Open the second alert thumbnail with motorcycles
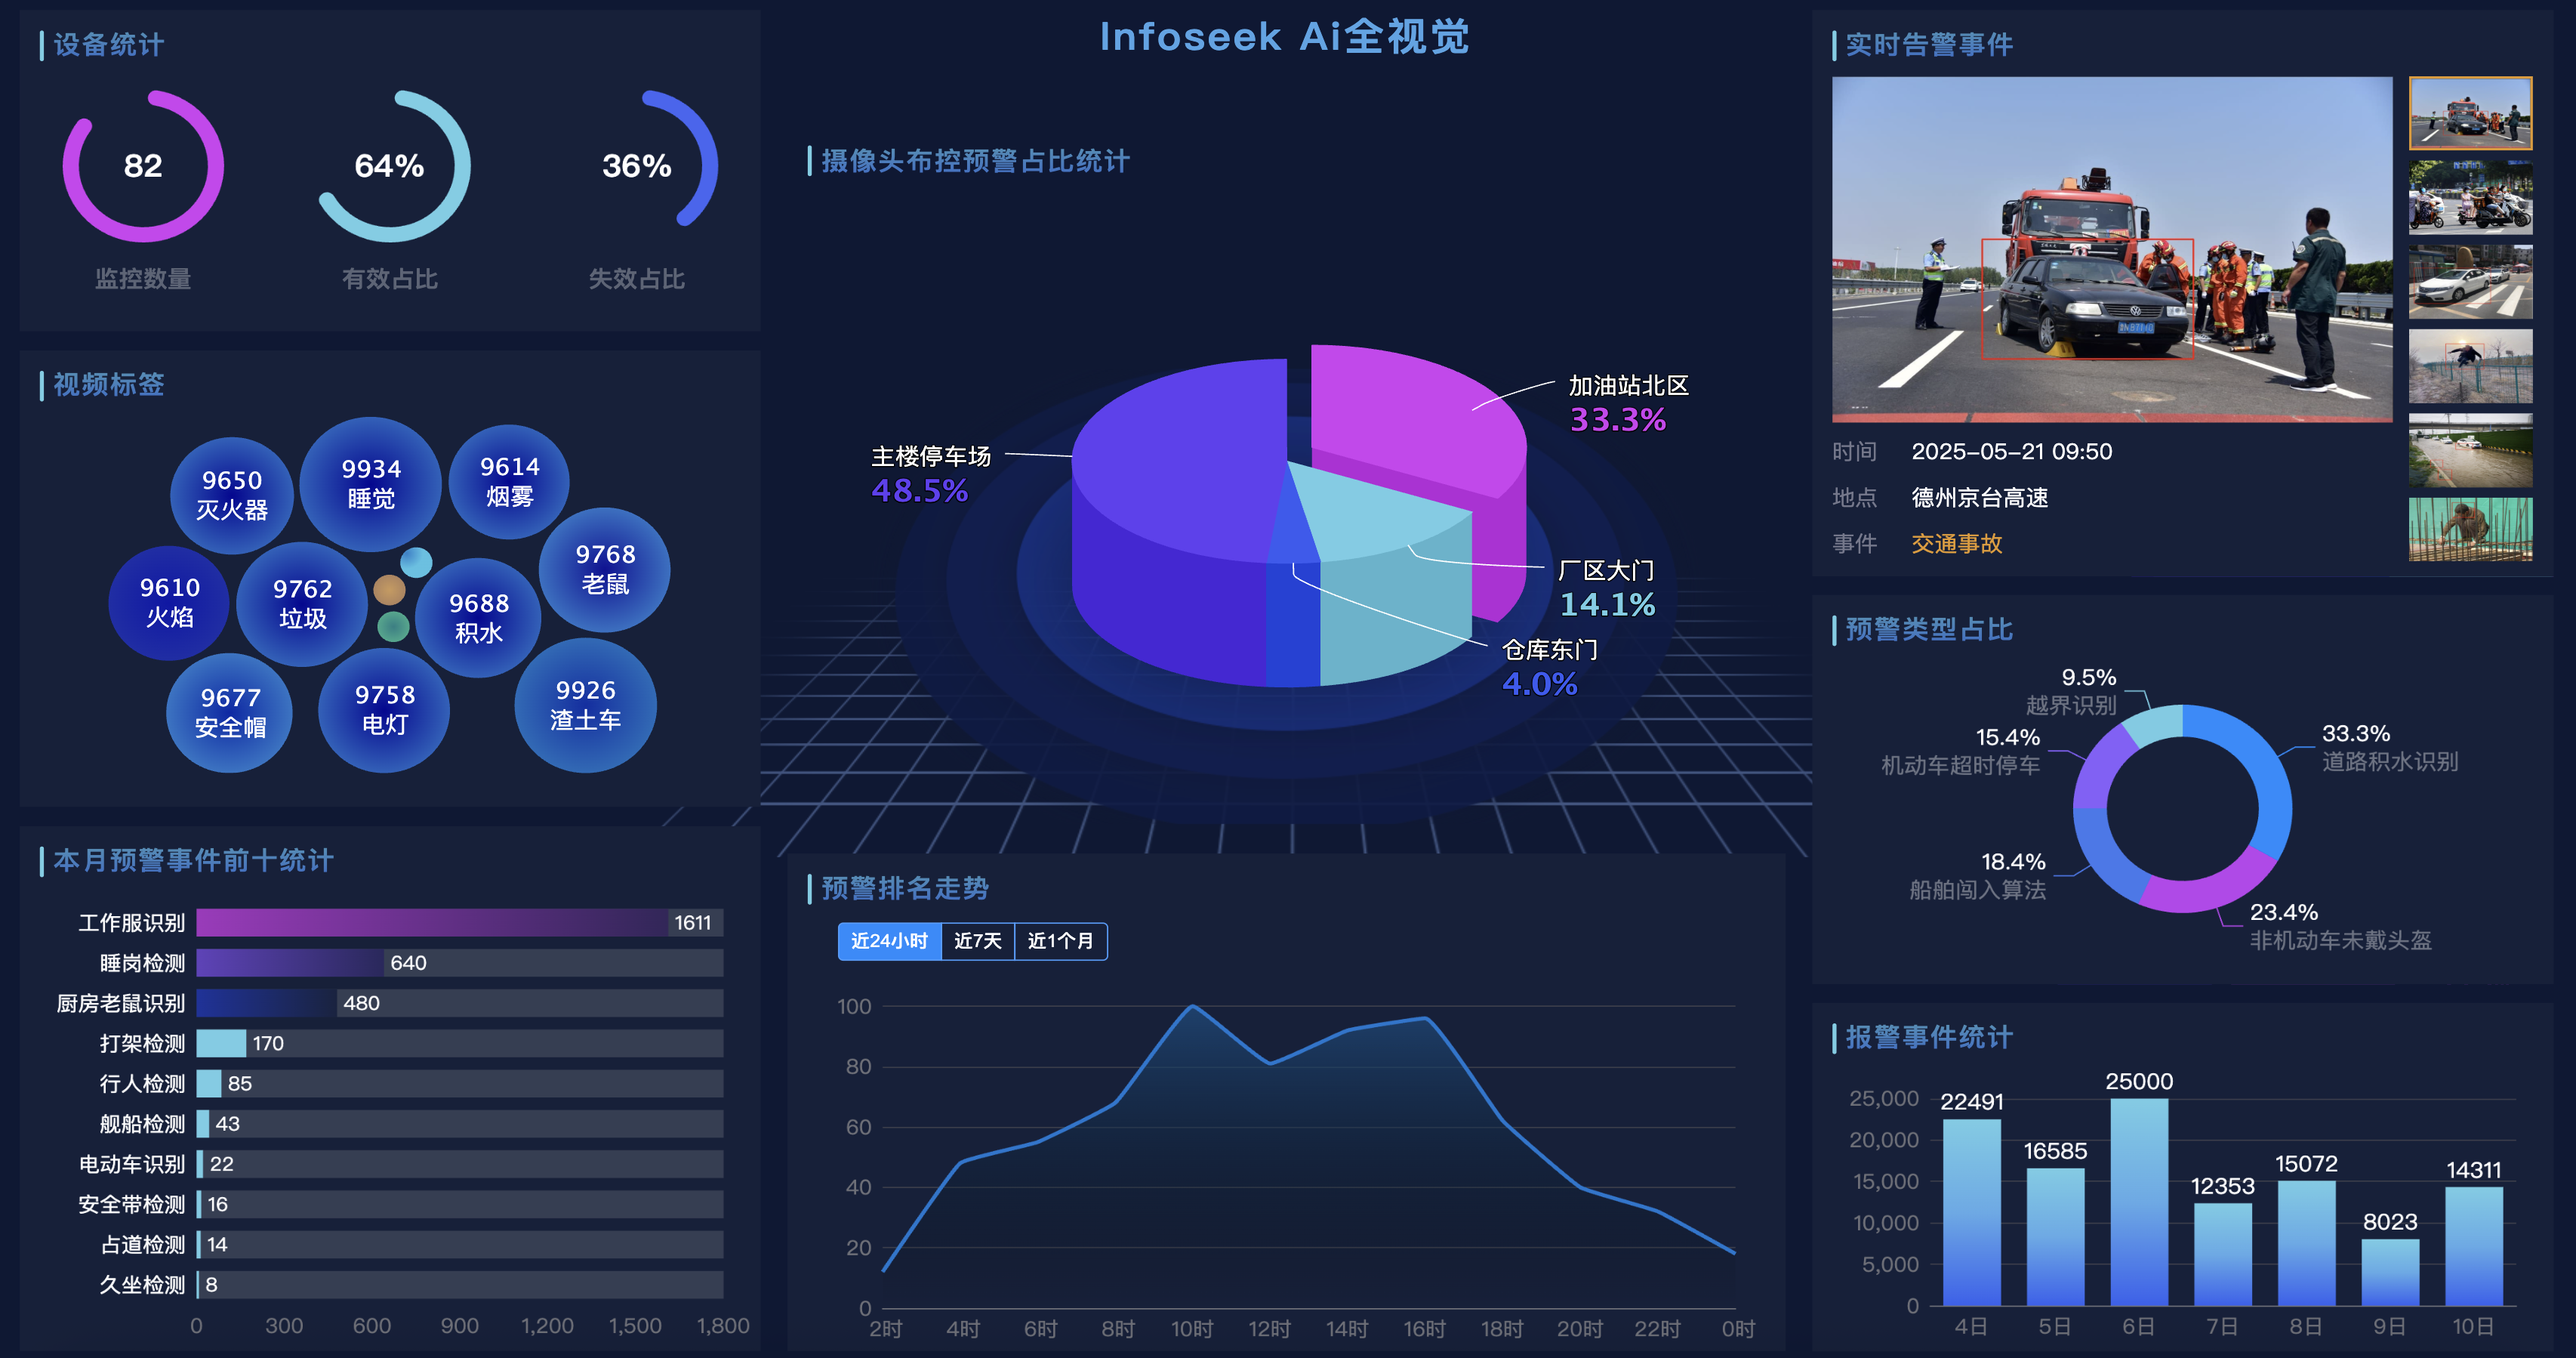 2470,197
